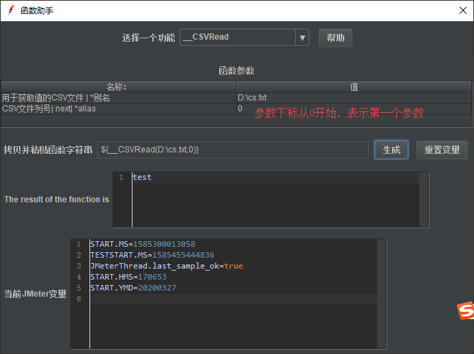The image size is (474, 354).
Task: Open the function selection dropdown arrow
Action: 302,38
